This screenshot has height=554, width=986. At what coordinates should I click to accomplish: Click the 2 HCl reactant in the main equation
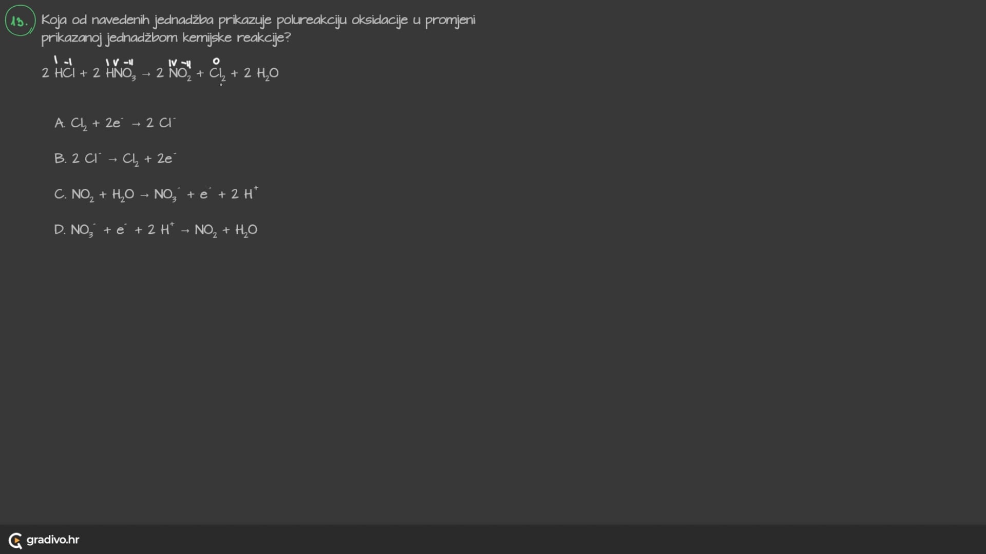[x=58, y=73]
